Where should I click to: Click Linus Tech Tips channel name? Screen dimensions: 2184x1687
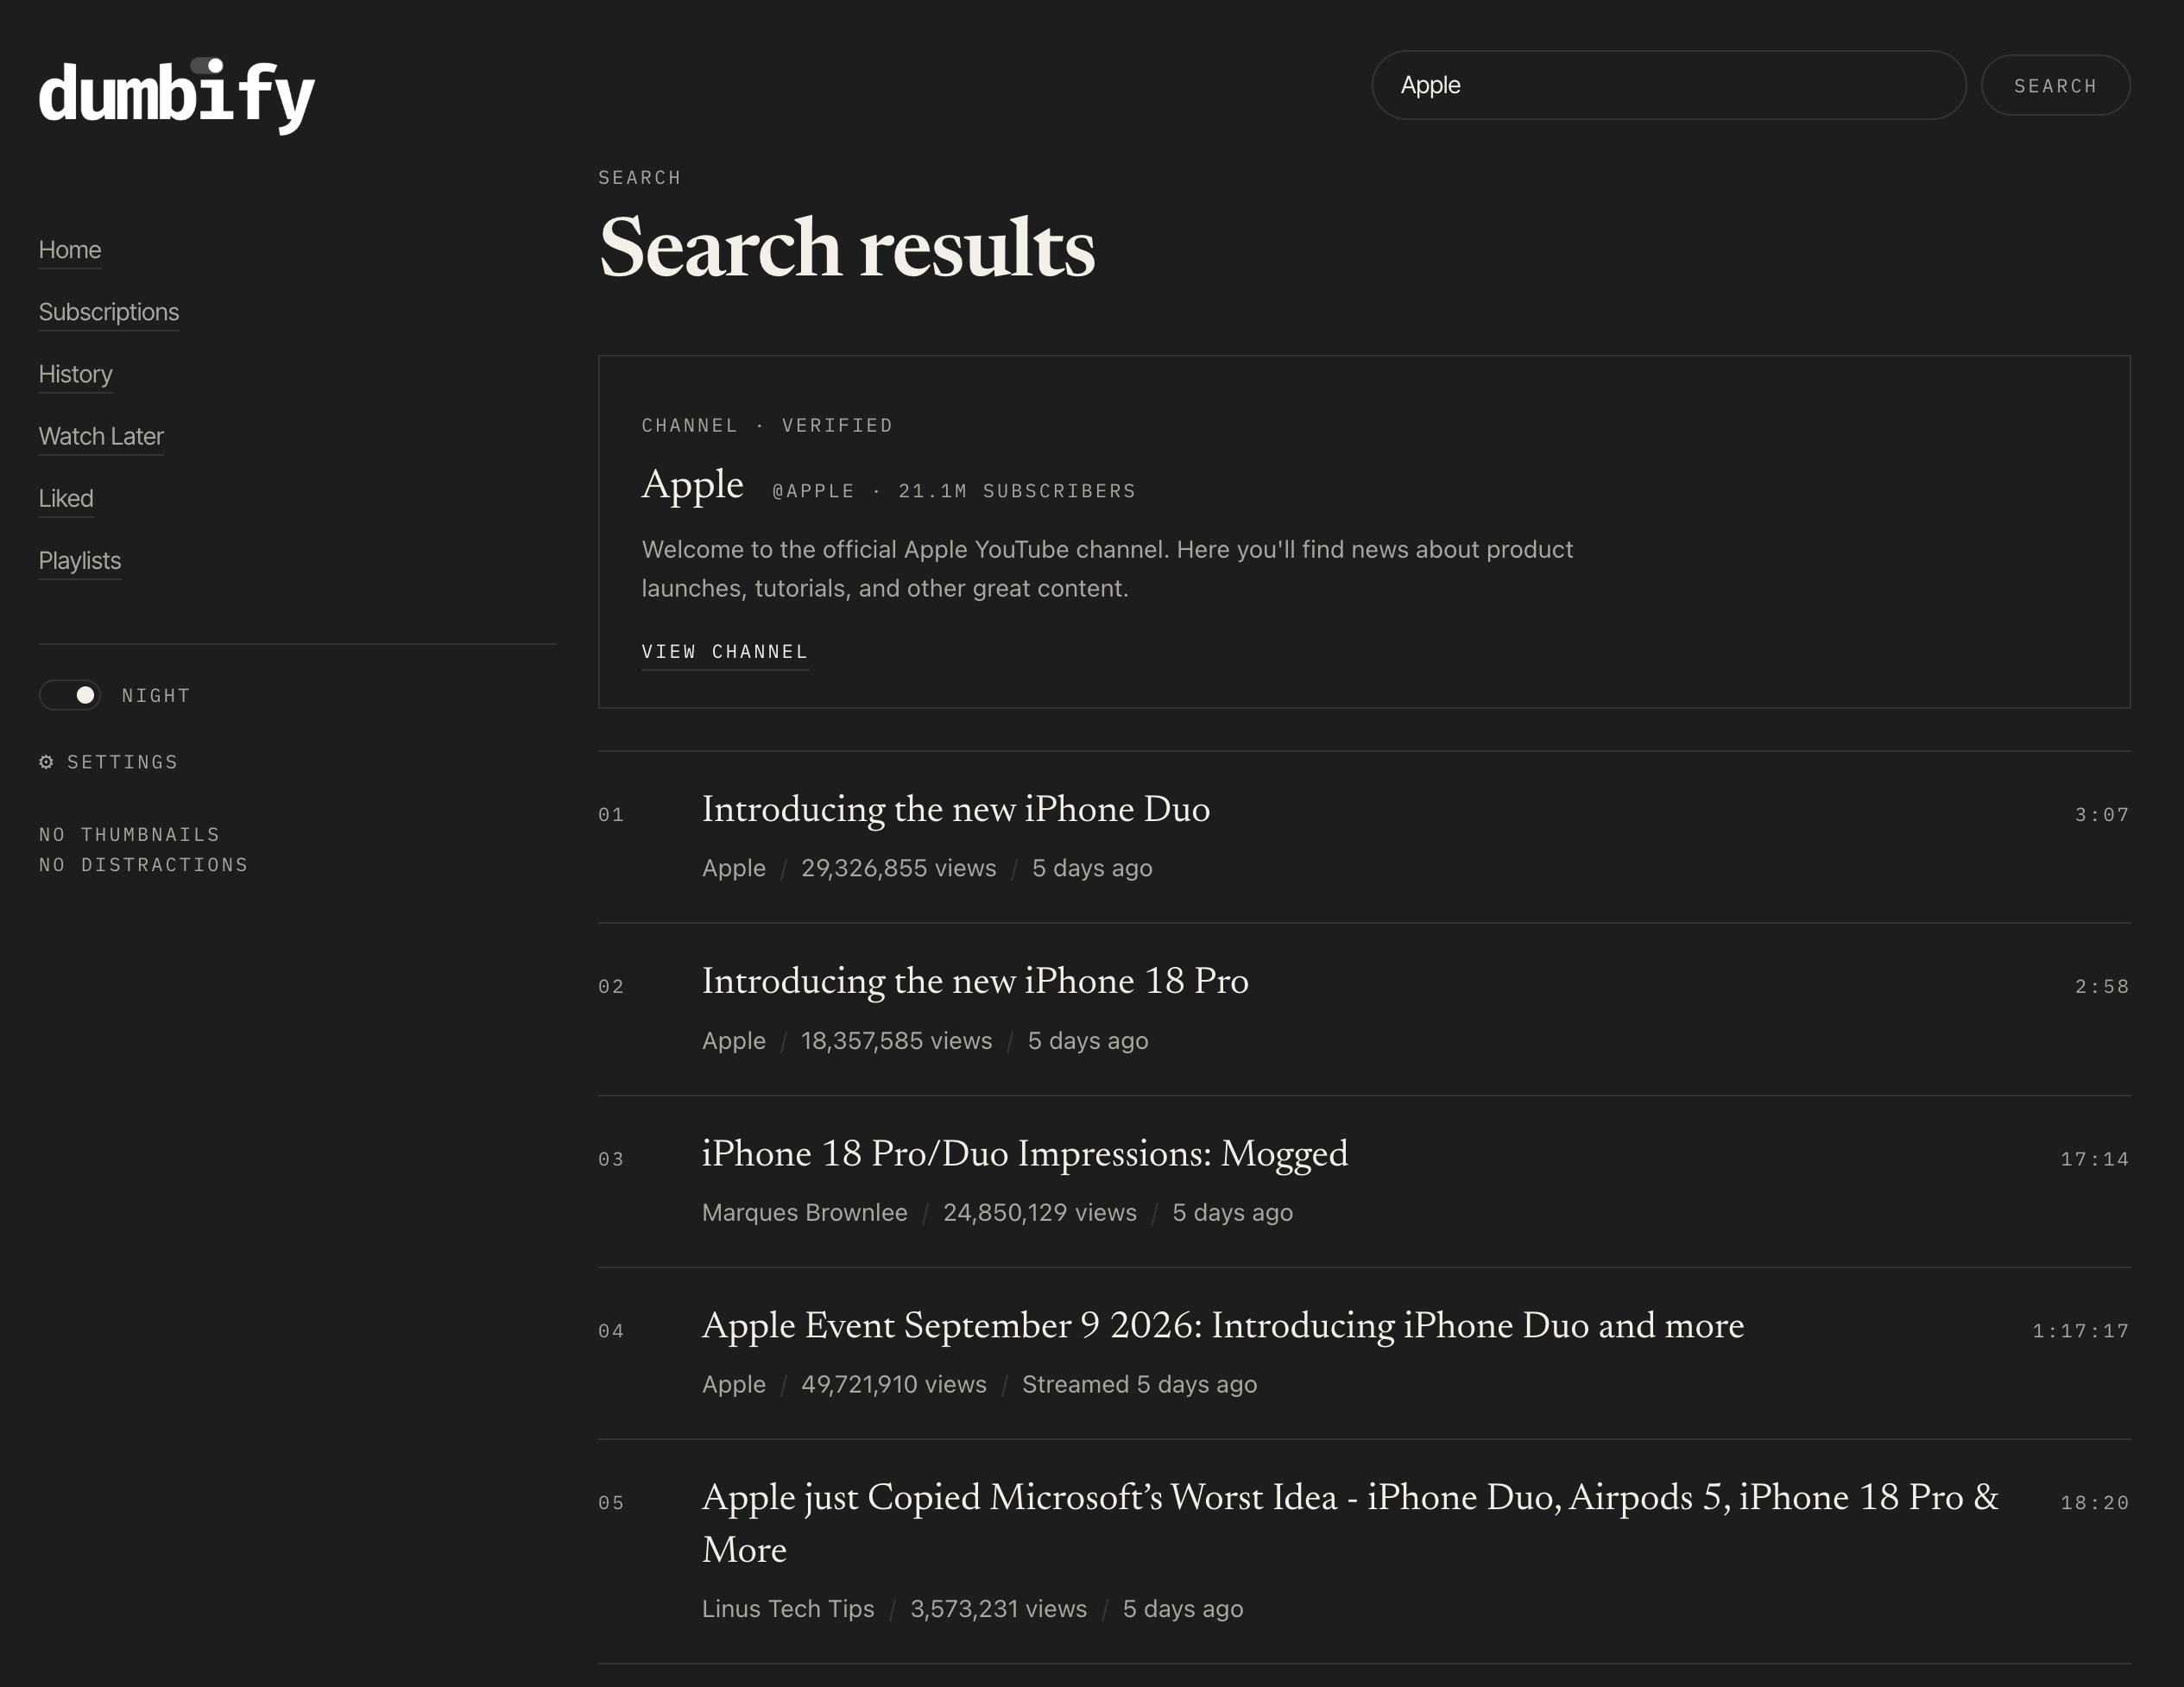(788, 1609)
